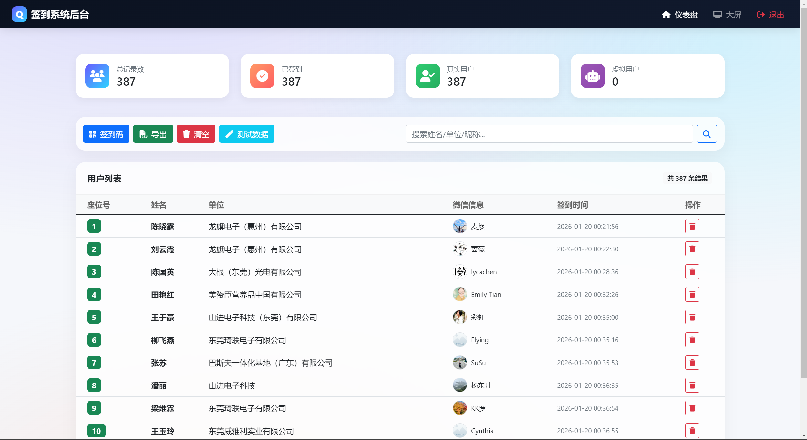The width and height of the screenshot is (807, 440).
Task: Delete the row for 王于豪
Action: pos(692,317)
